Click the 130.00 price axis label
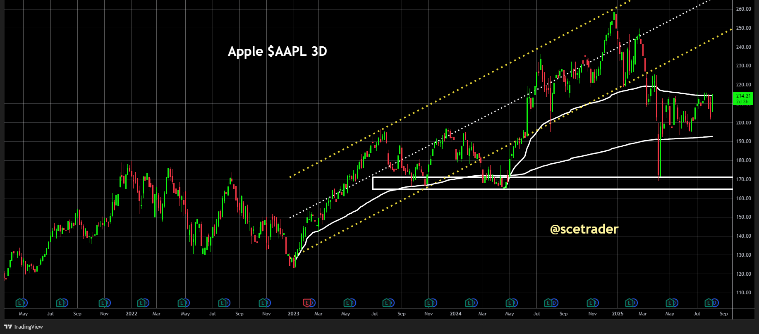Image resolution: width=759 pixels, height=334 pixels. click(744, 255)
